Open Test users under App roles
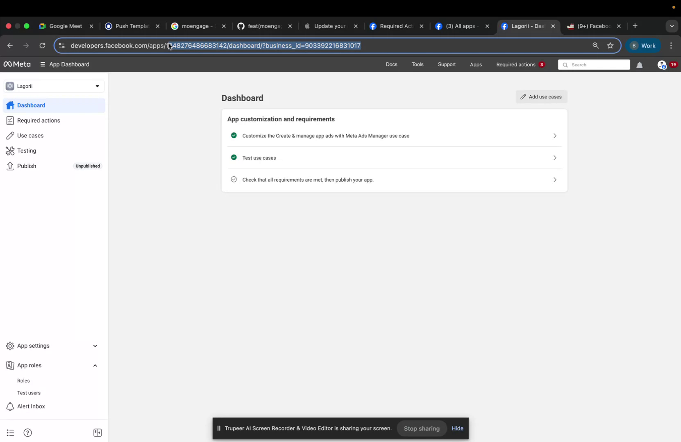681x442 pixels. [x=28, y=393]
